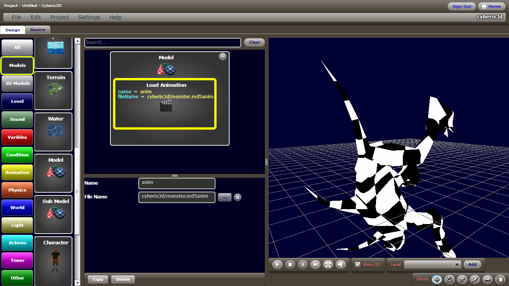Browse for animation file with ... button
This screenshot has width=509, height=286.
tap(225, 197)
